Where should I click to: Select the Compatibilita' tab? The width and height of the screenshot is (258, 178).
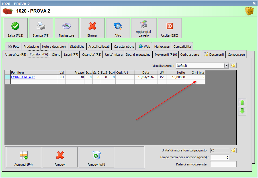183,47
